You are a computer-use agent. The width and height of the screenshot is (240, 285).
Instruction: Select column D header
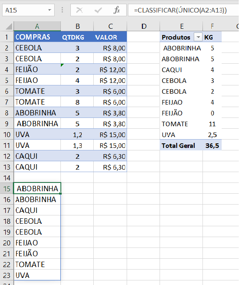[143, 26]
